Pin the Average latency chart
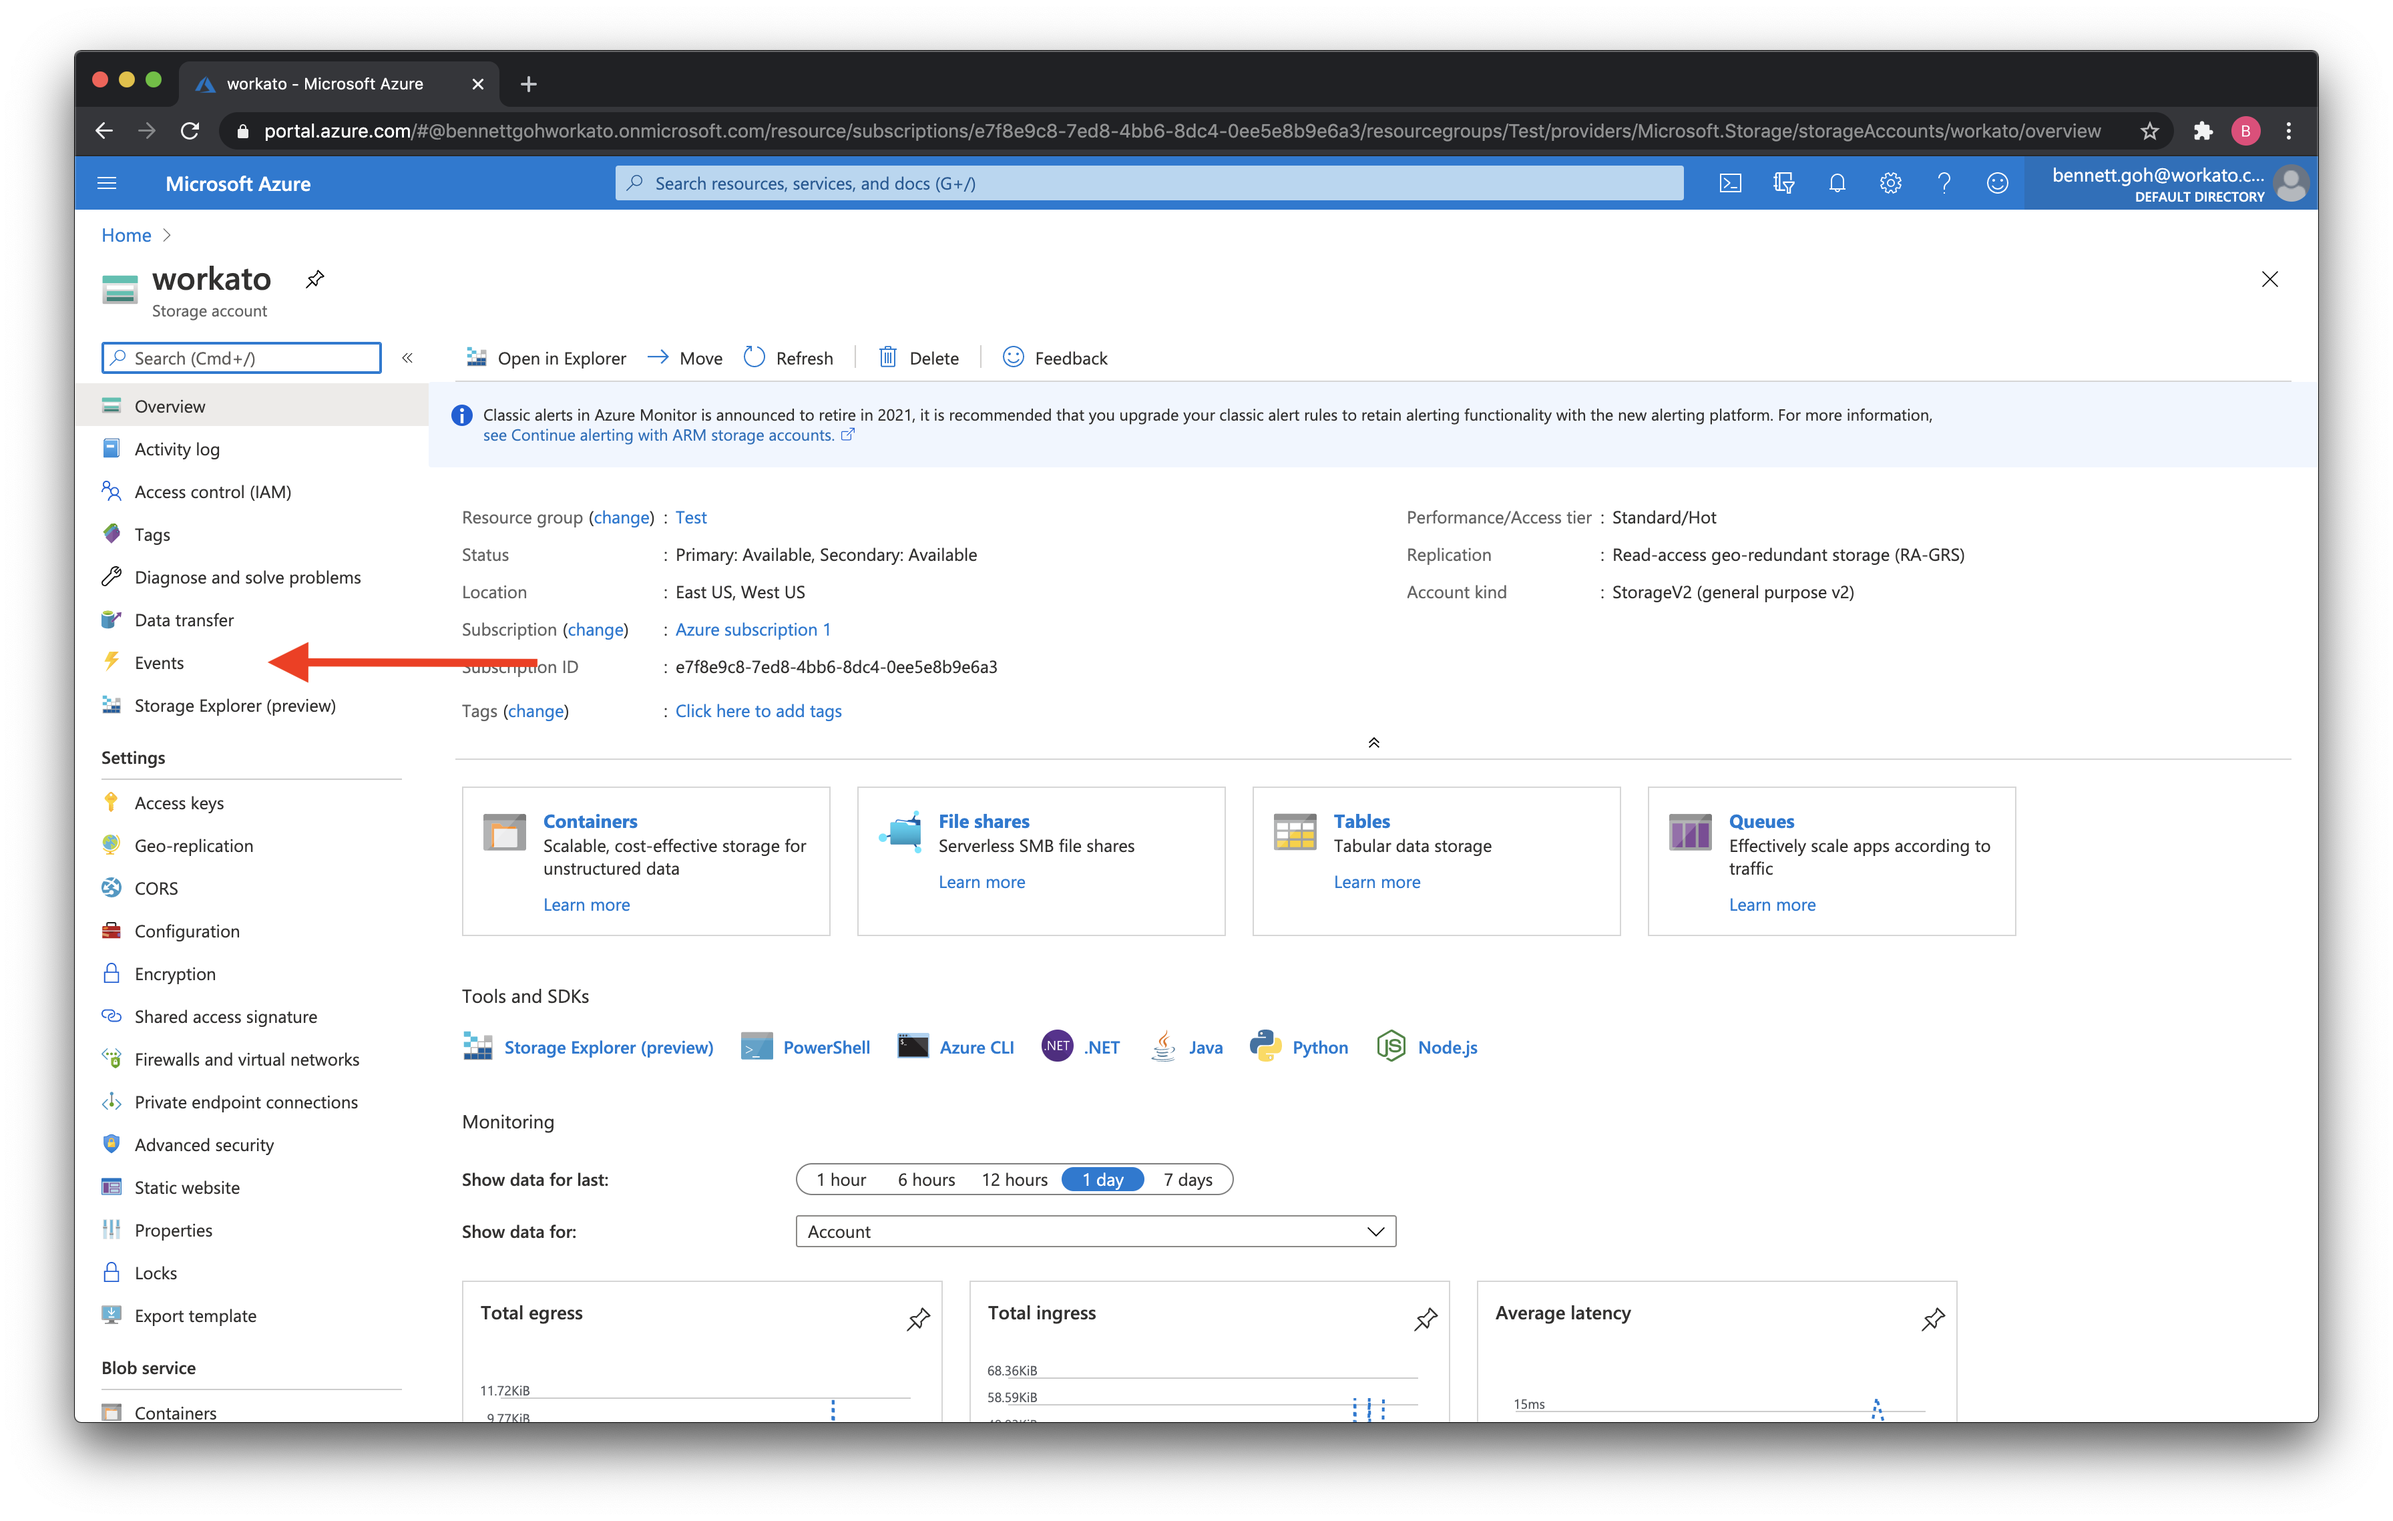Viewport: 2393px width, 1521px height. point(1933,1319)
